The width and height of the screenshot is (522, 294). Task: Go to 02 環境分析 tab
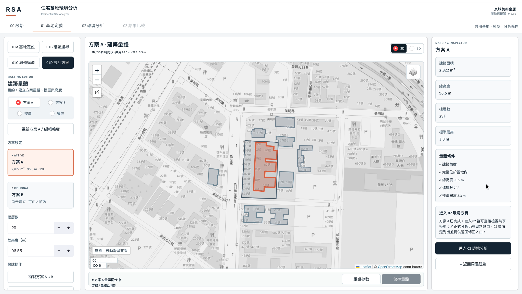pos(93,26)
